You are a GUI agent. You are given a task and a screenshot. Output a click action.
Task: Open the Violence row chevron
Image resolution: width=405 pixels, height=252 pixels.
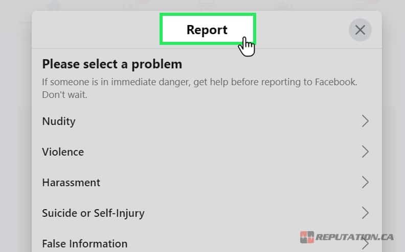(365, 152)
